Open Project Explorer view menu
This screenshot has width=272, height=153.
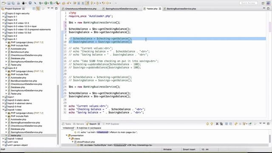pos(48,8)
